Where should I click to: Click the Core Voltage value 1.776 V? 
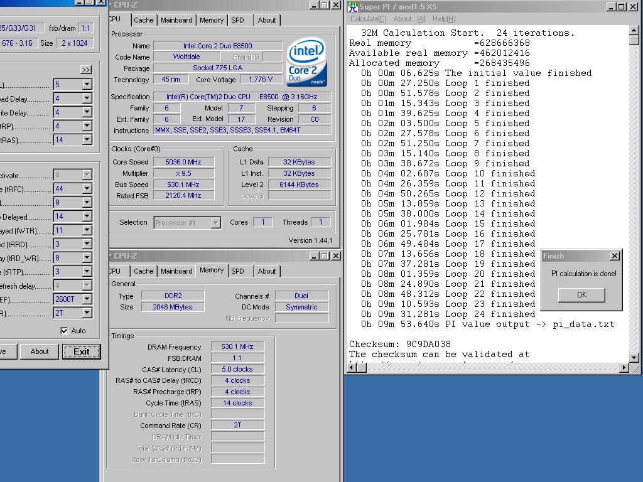point(261,79)
